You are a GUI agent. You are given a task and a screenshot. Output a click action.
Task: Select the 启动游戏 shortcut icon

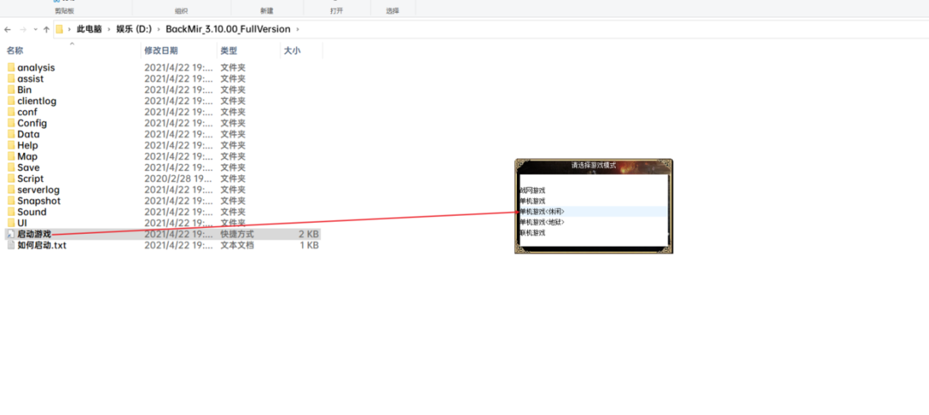[x=10, y=234]
